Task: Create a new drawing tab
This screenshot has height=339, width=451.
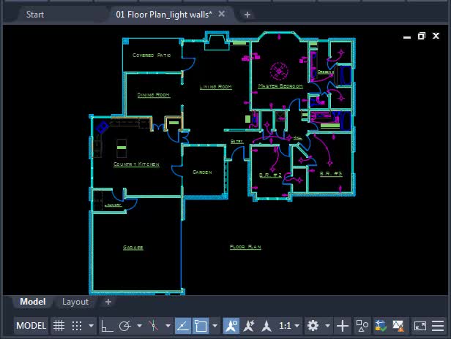Action: pos(247,15)
